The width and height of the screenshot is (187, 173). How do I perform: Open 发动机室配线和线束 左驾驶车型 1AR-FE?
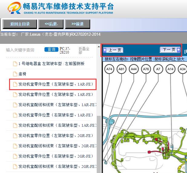tap(57, 105)
